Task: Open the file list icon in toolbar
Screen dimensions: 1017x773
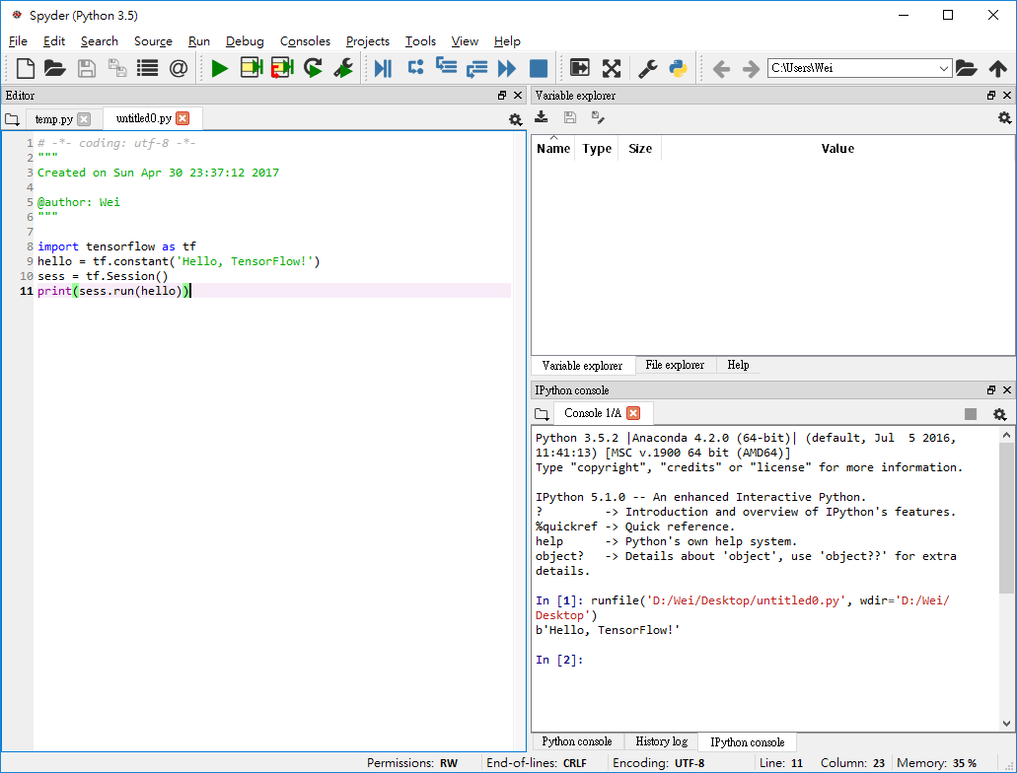Action: pos(147,68)
